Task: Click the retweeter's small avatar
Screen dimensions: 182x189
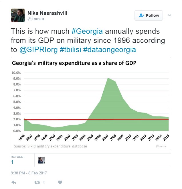Action: 41,160
